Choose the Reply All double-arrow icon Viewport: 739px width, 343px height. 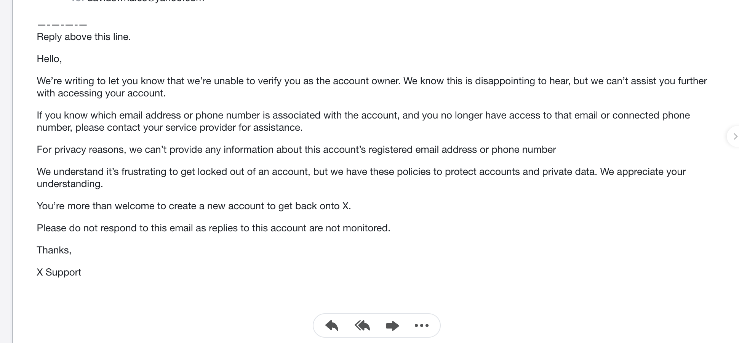362,325
